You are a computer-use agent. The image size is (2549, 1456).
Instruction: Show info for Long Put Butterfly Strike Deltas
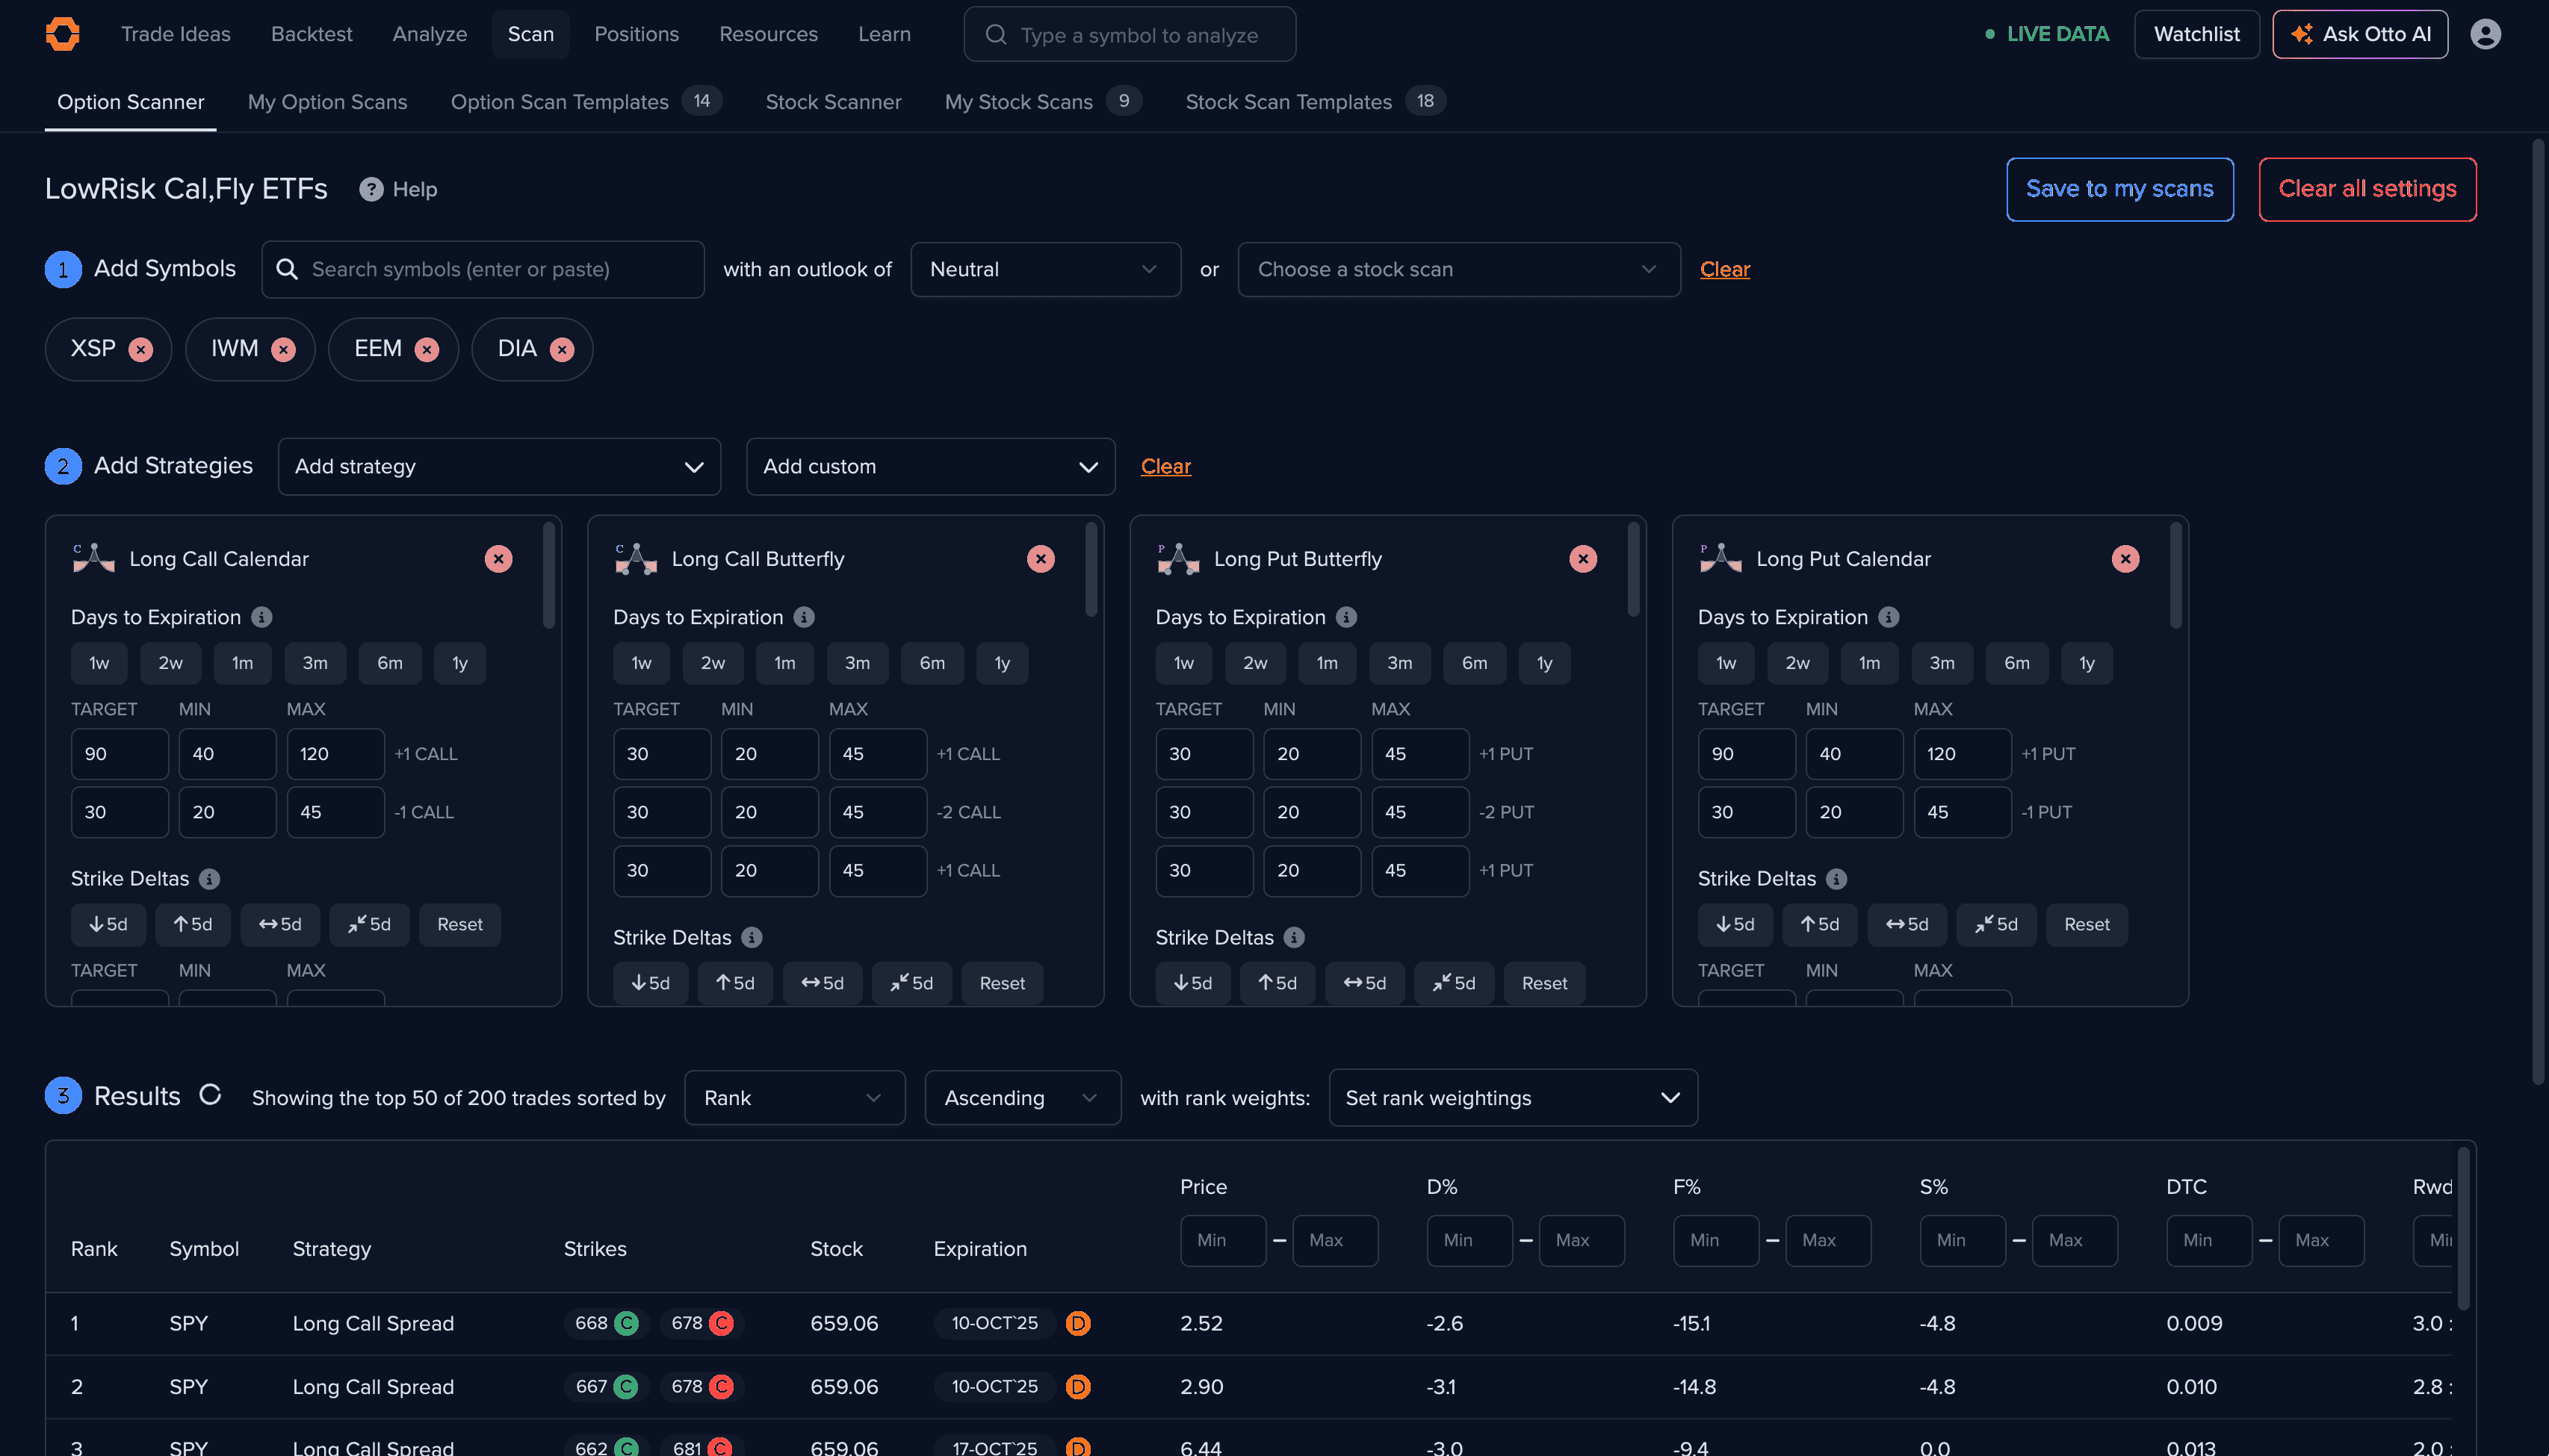[x=1293, y=937]
